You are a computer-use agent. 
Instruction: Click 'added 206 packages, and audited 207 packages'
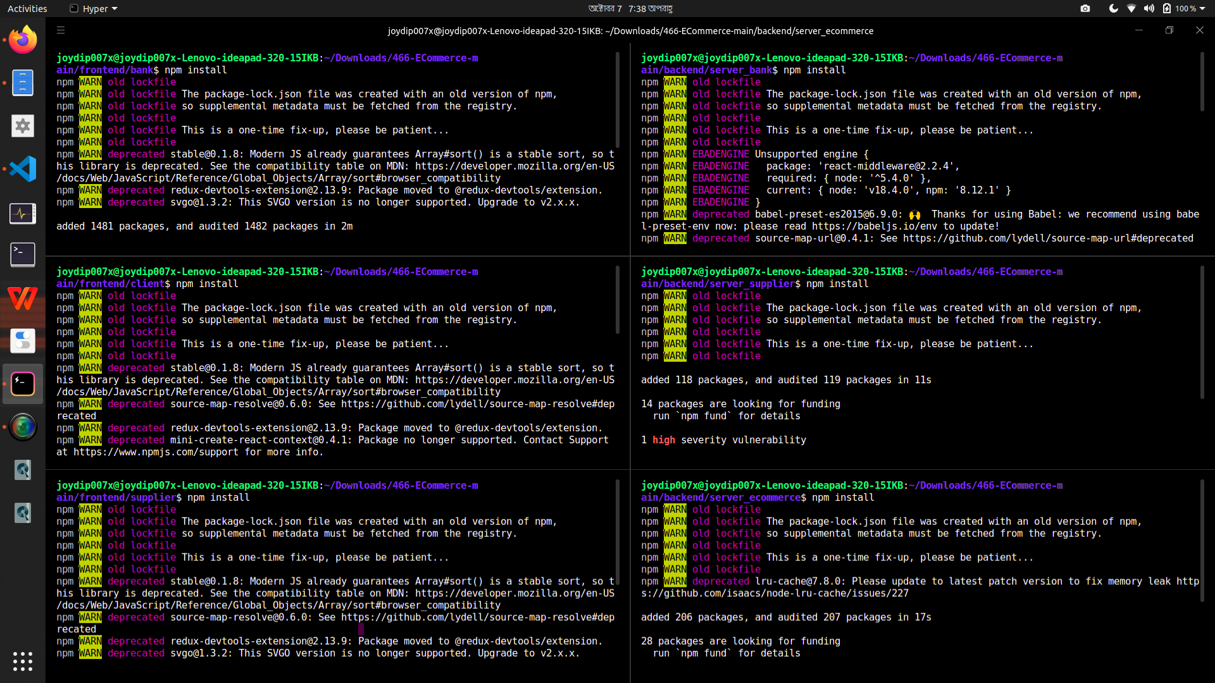tap(769, 617)
